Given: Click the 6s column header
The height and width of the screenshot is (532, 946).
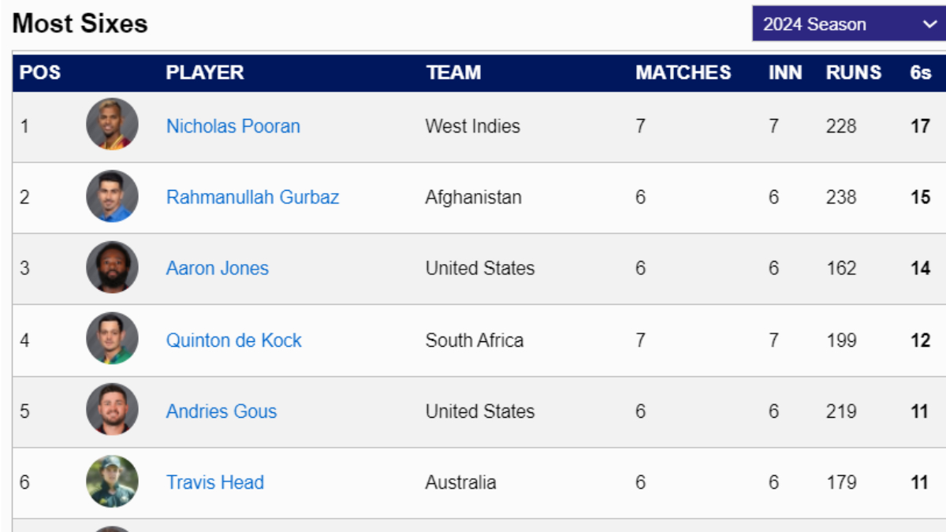Looking at the screenshot, I should pyautogui.click(x=920, y=73).
